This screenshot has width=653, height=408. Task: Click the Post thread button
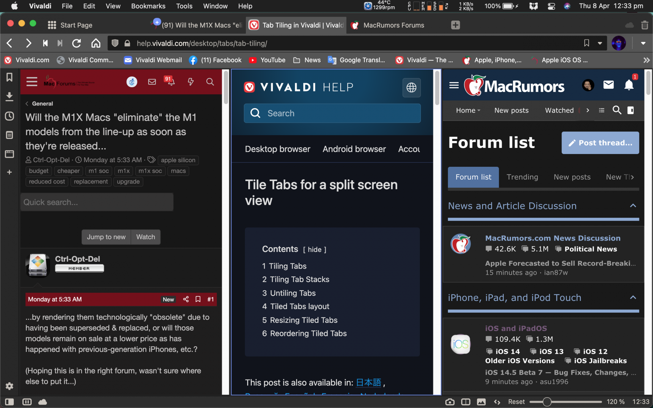point(600,143)
